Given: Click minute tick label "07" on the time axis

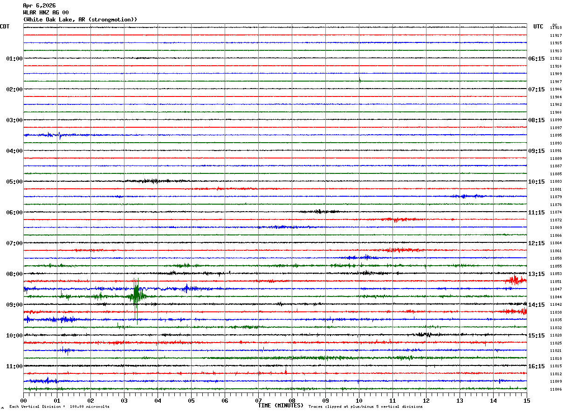Looking at the screenshot, I should point(258,401).
